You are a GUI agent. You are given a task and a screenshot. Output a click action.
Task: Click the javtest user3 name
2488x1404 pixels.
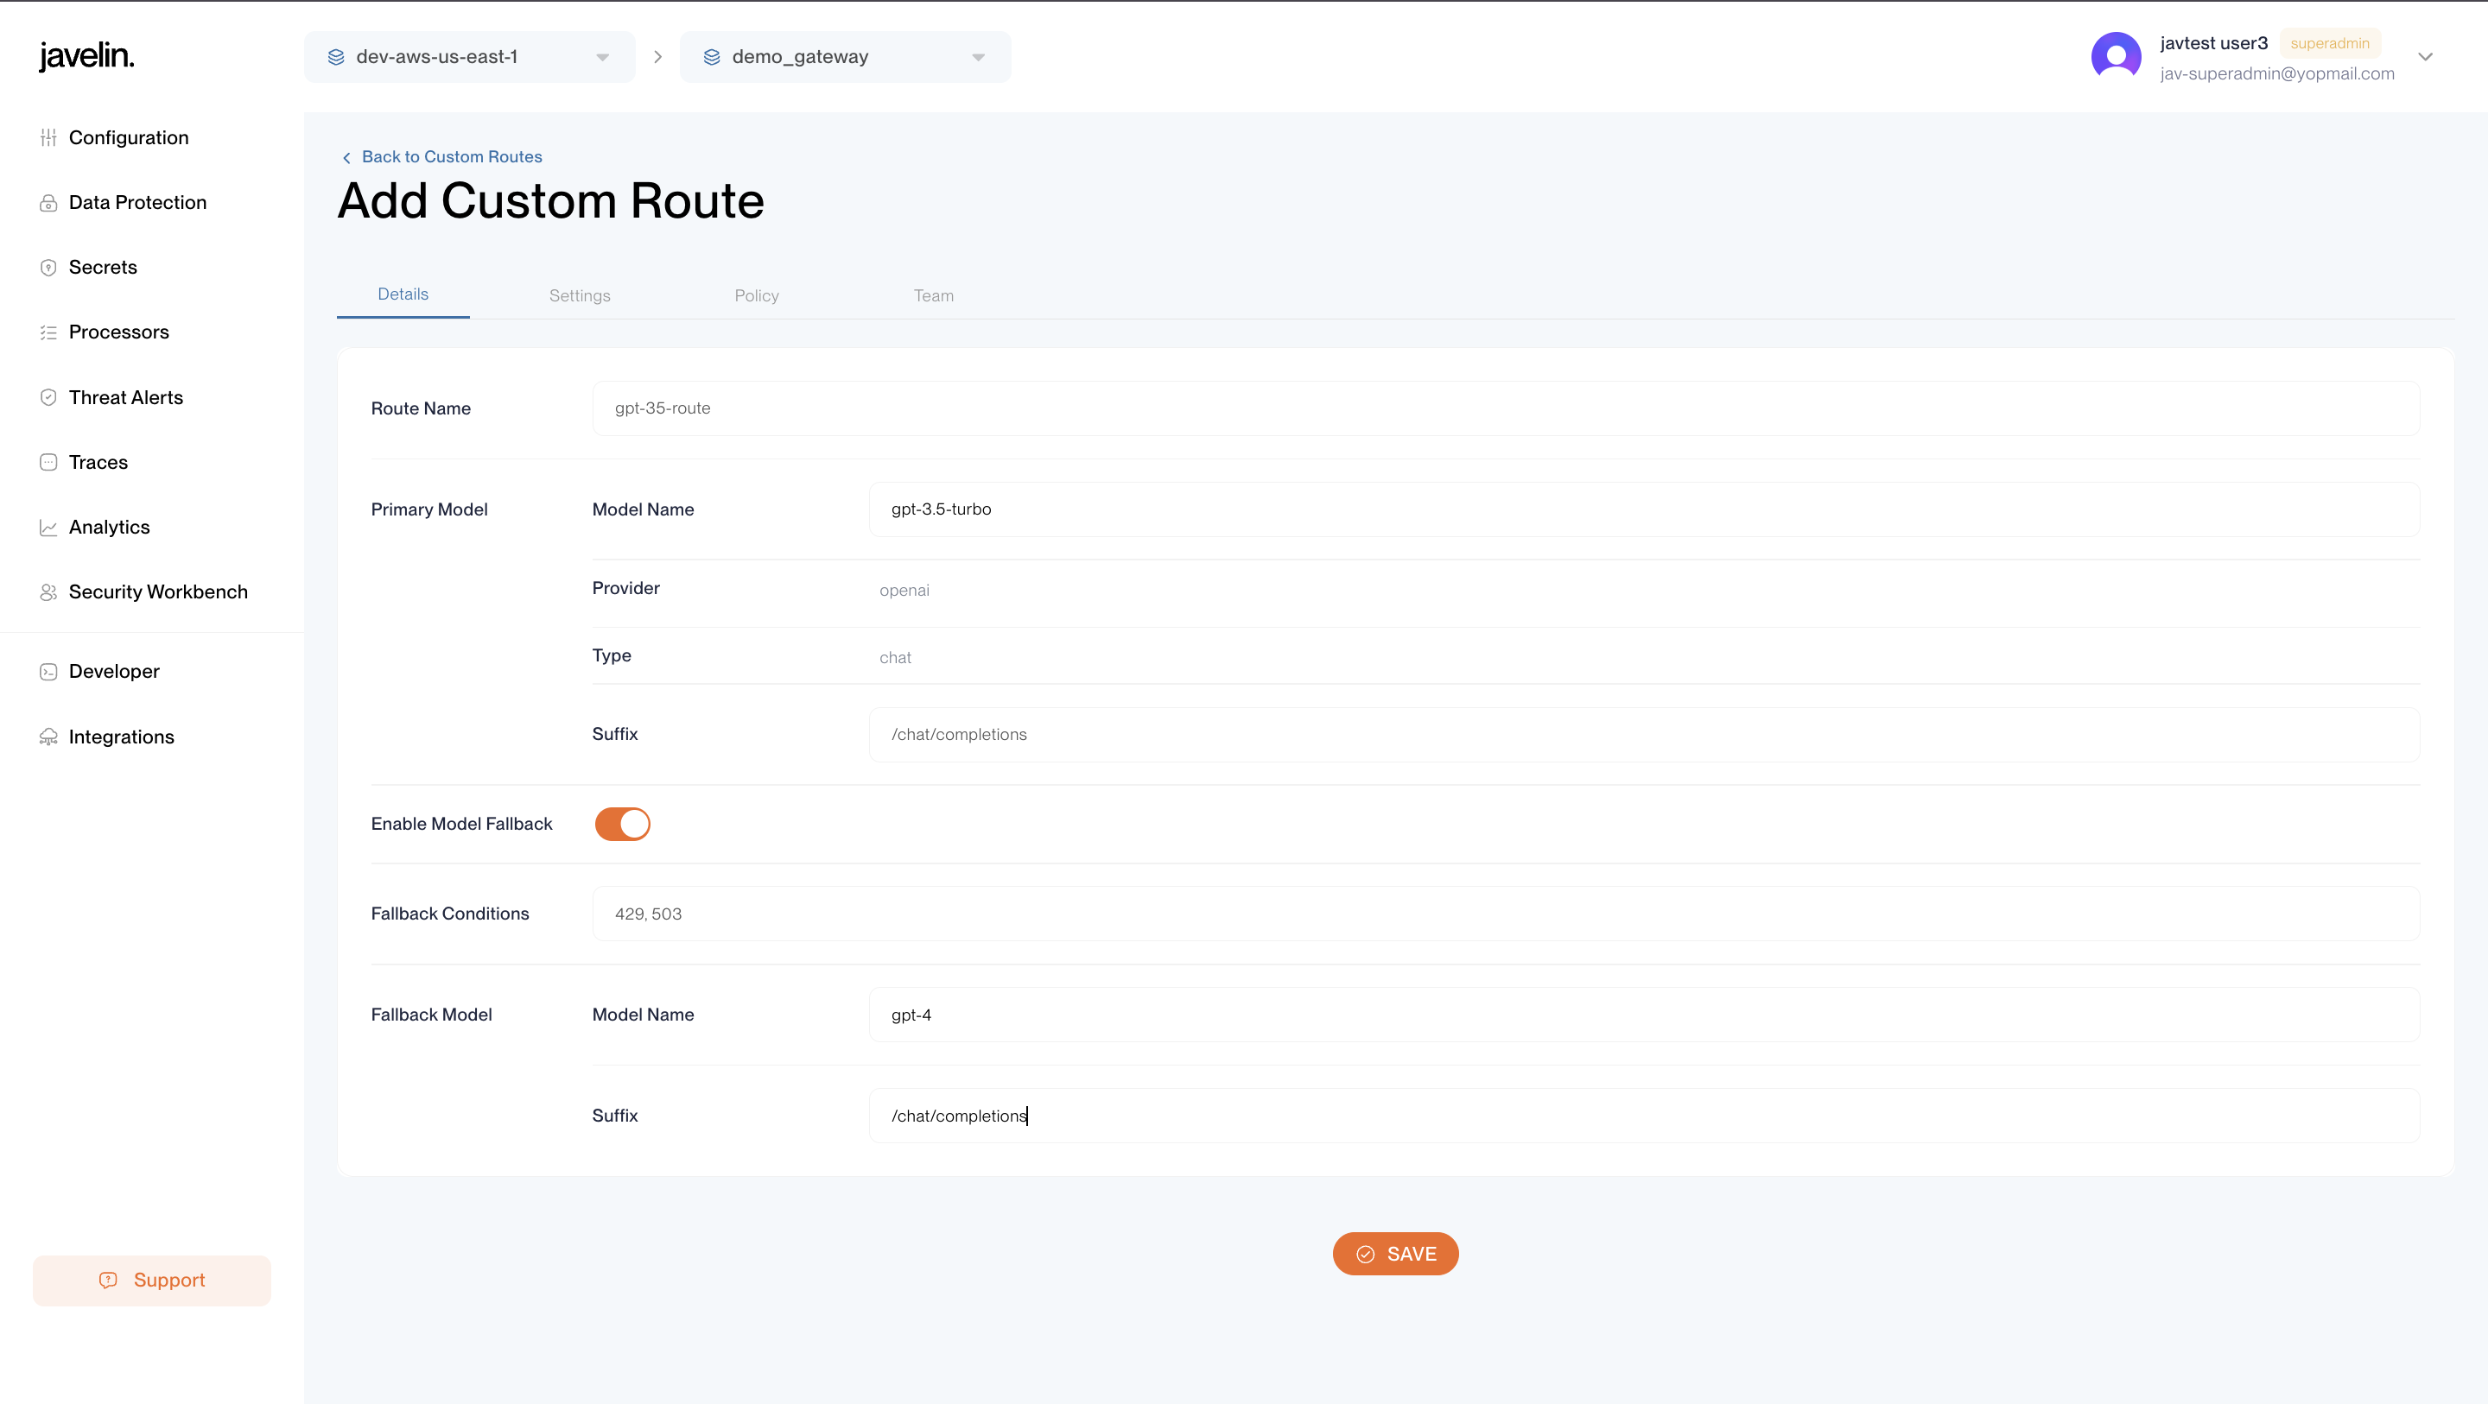2213,43
